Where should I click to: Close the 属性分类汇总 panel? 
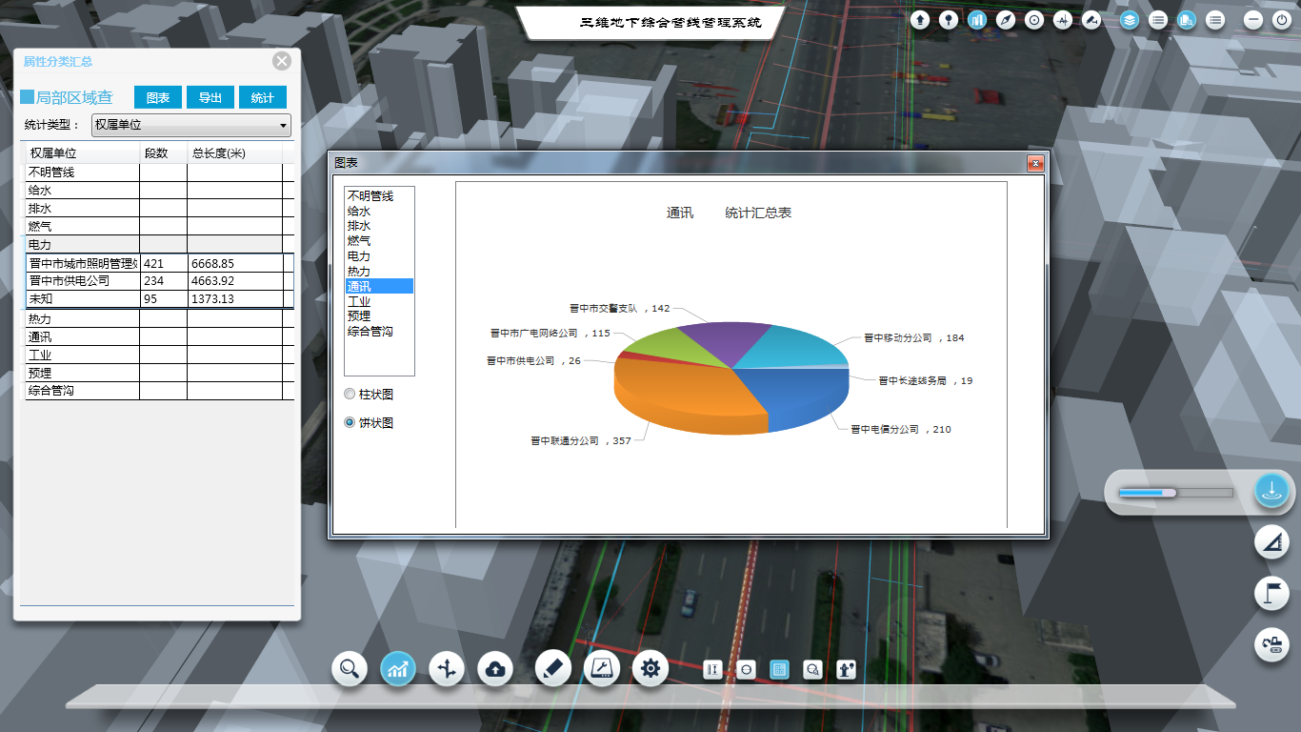[x=282, y=61]
